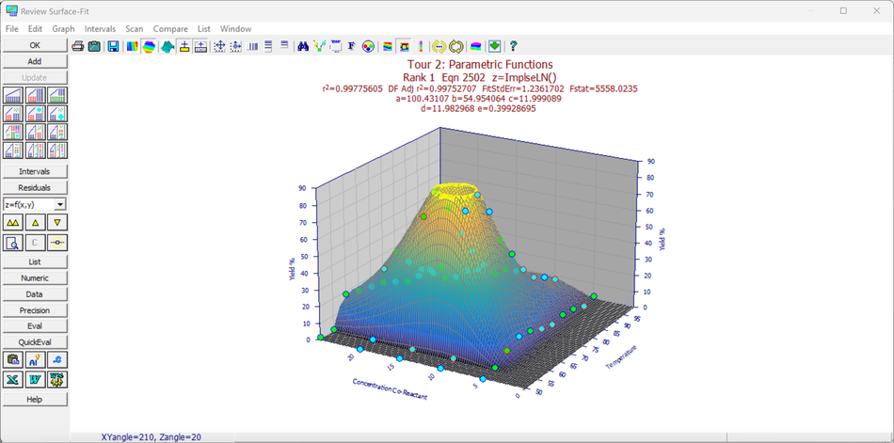Click the OK button
This screenshot has height=443, width=894.
coord(35,45)
